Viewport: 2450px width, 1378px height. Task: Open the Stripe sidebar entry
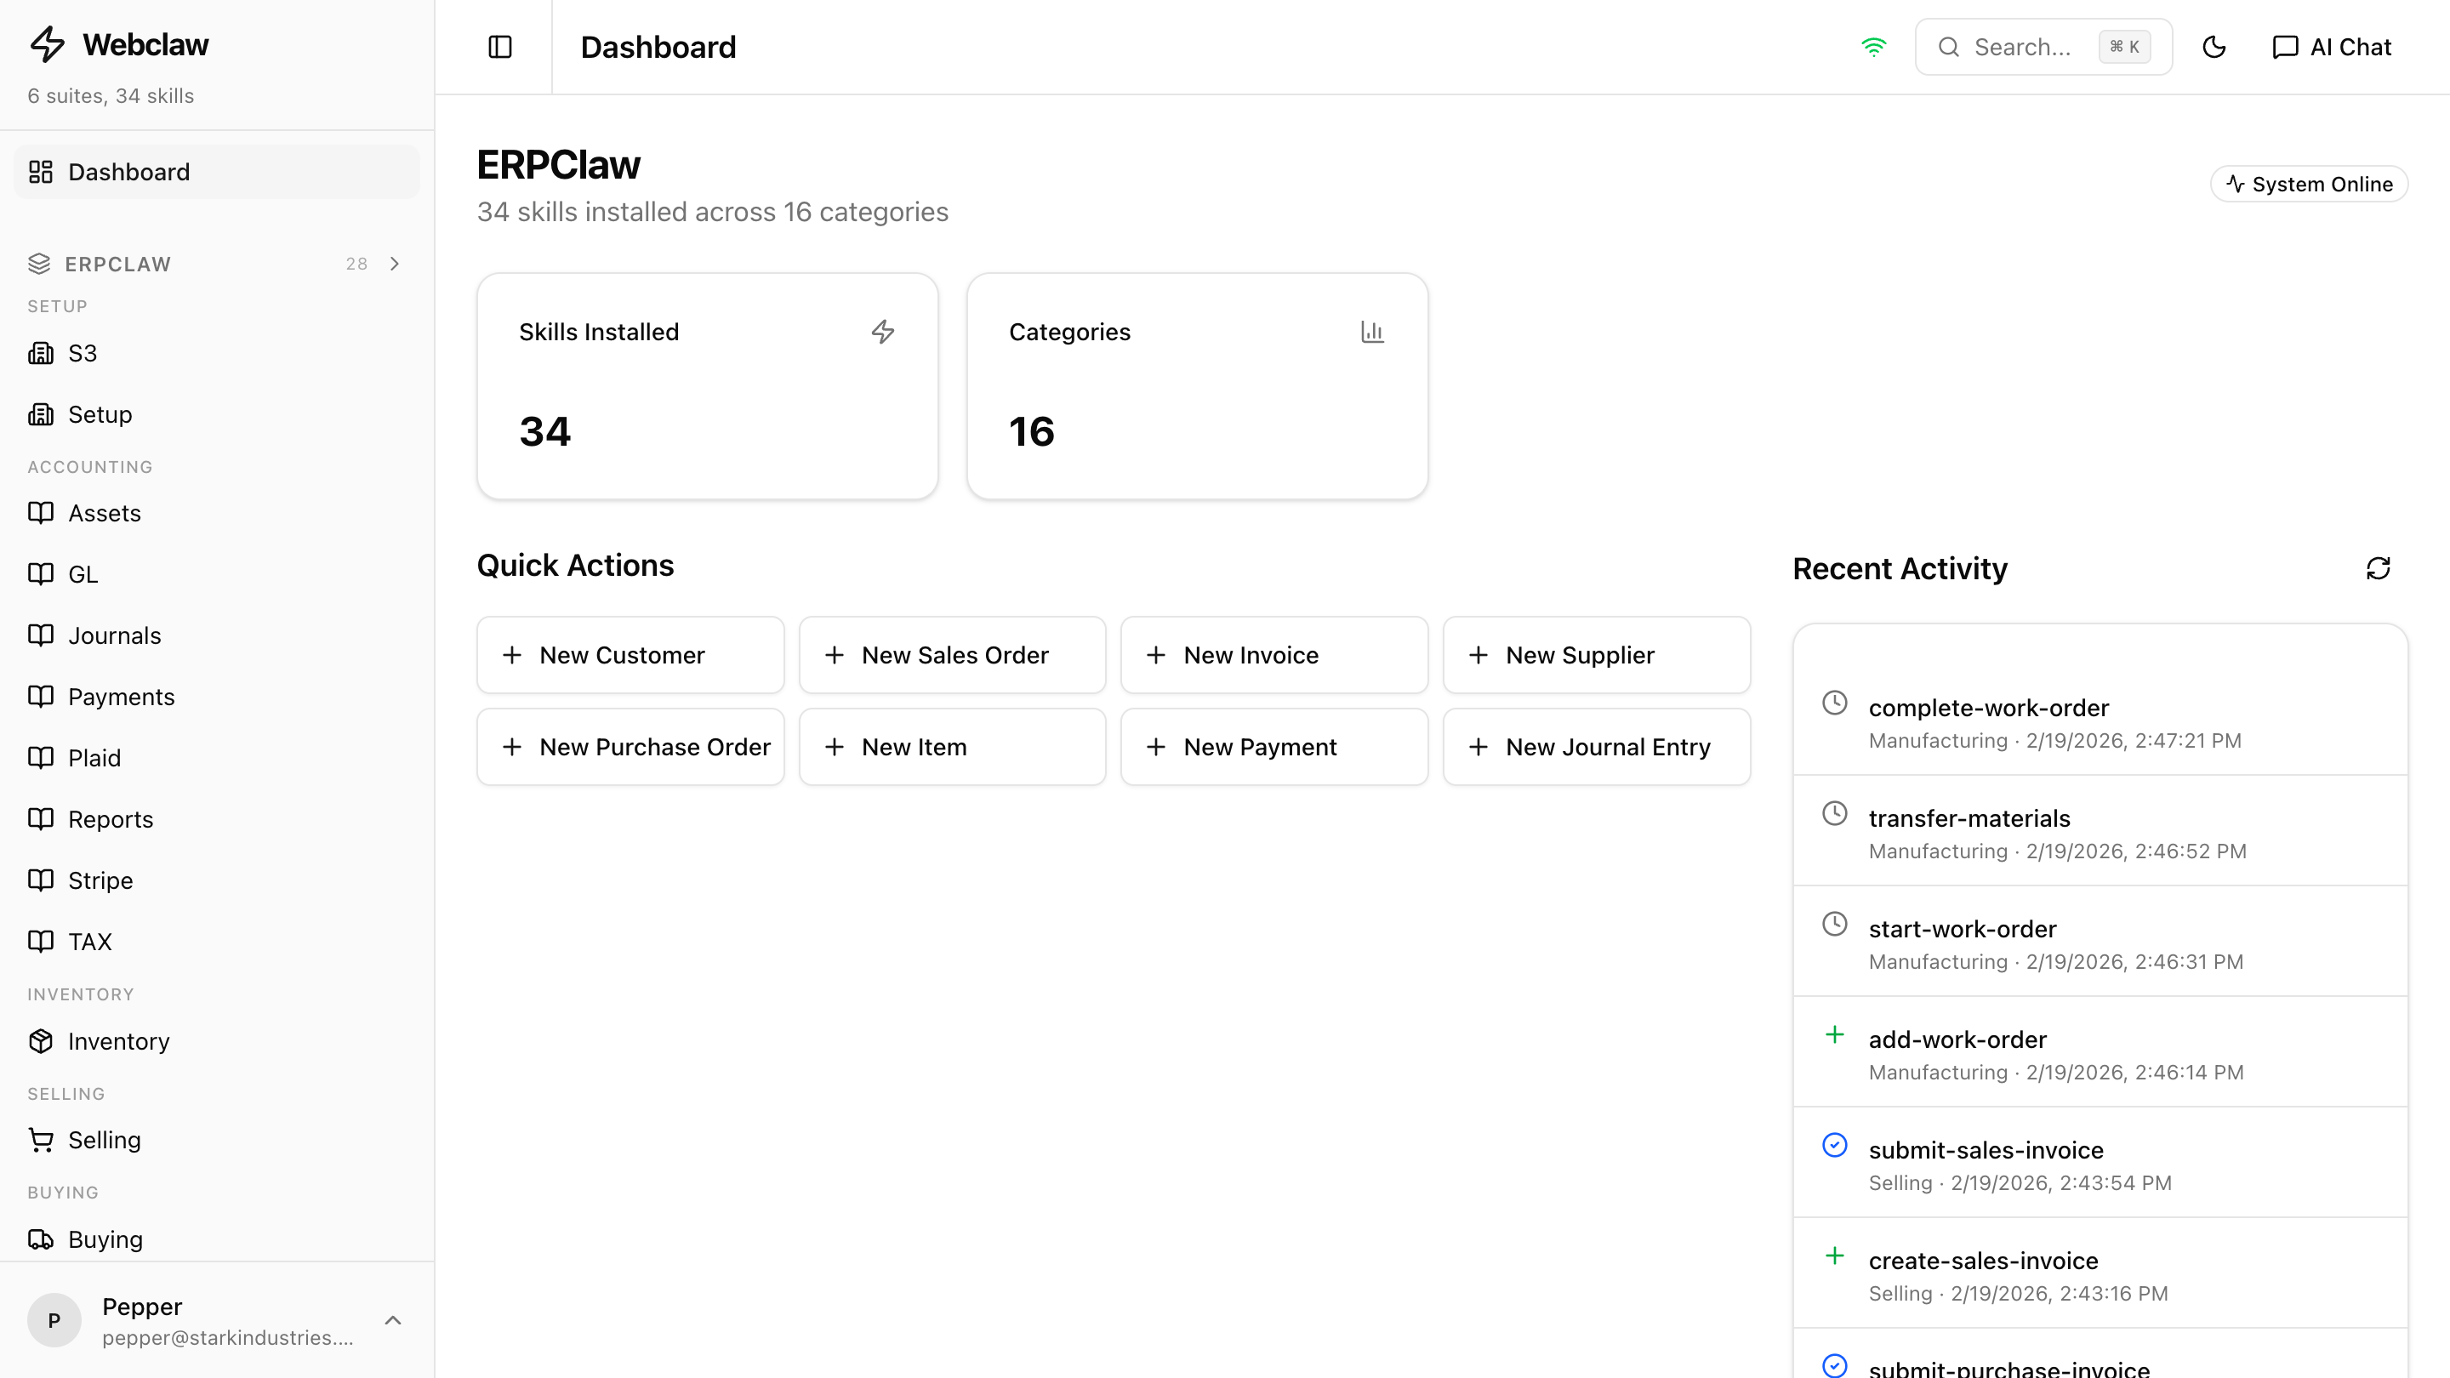(x=217, y=880)
